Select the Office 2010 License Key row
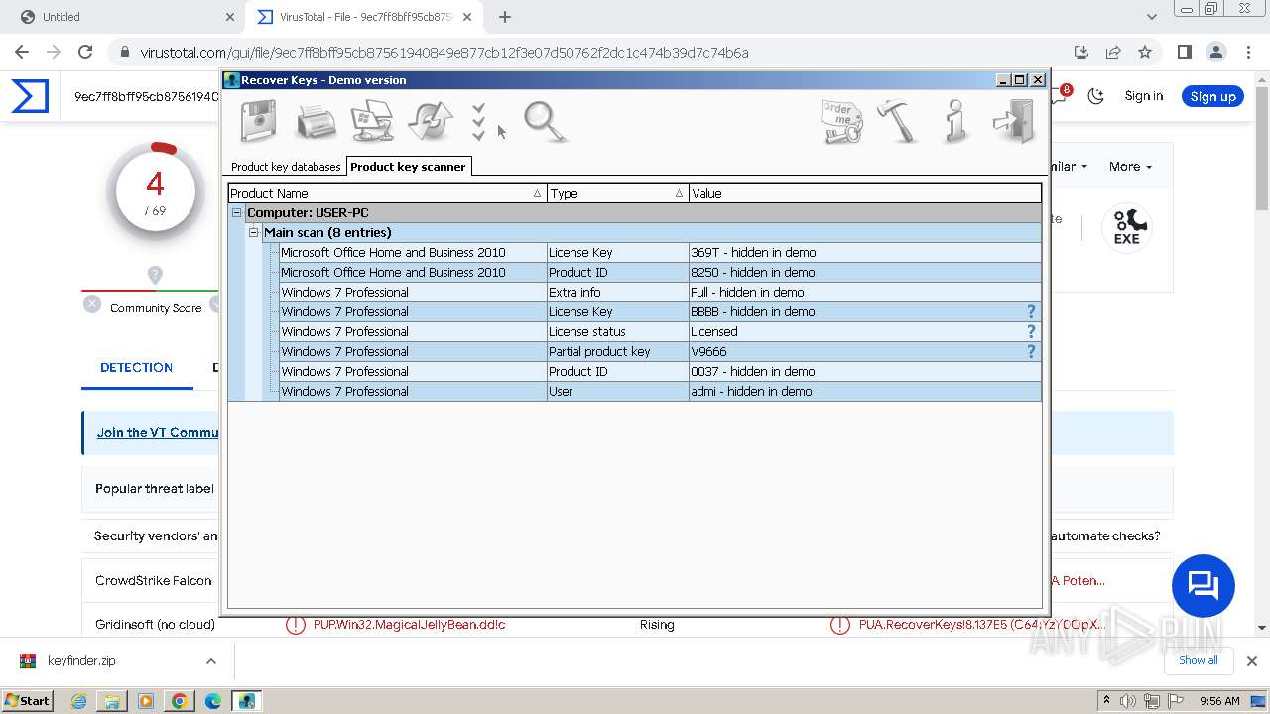 660,252
